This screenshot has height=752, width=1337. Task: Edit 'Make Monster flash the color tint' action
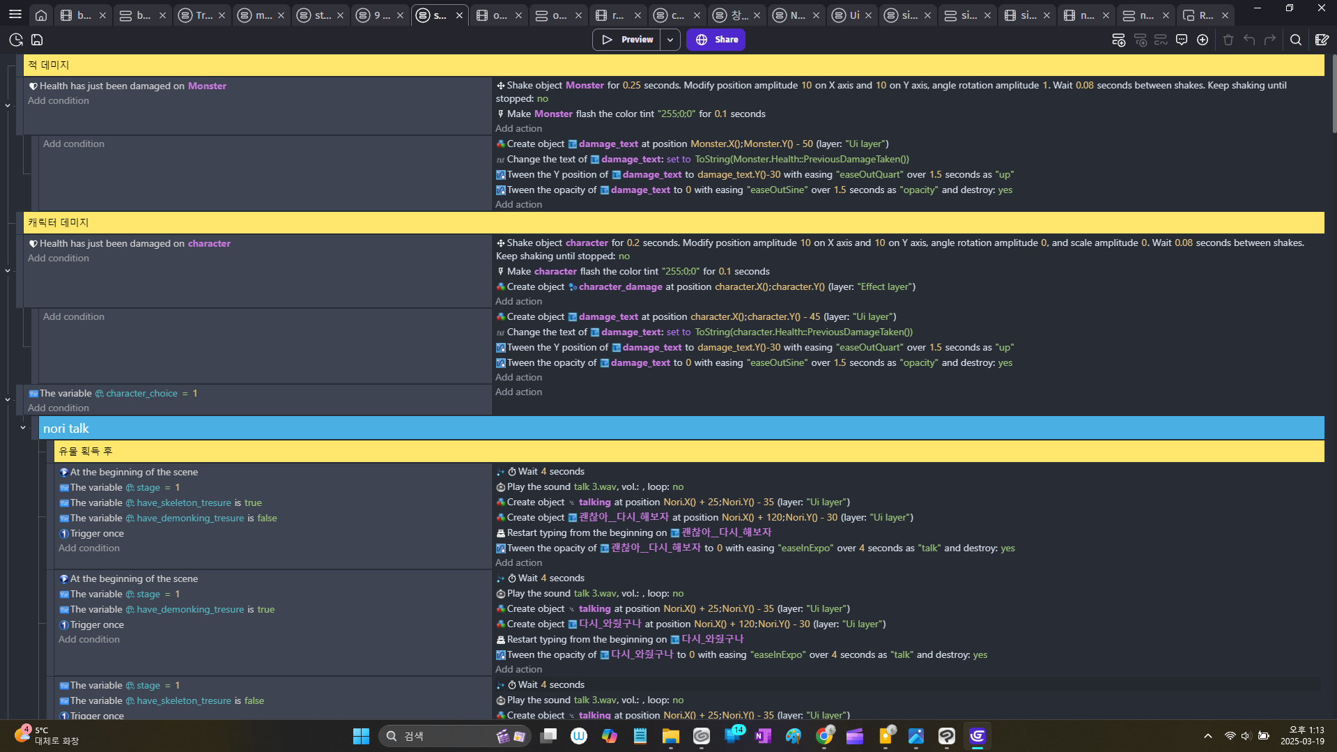coord(631,114)
